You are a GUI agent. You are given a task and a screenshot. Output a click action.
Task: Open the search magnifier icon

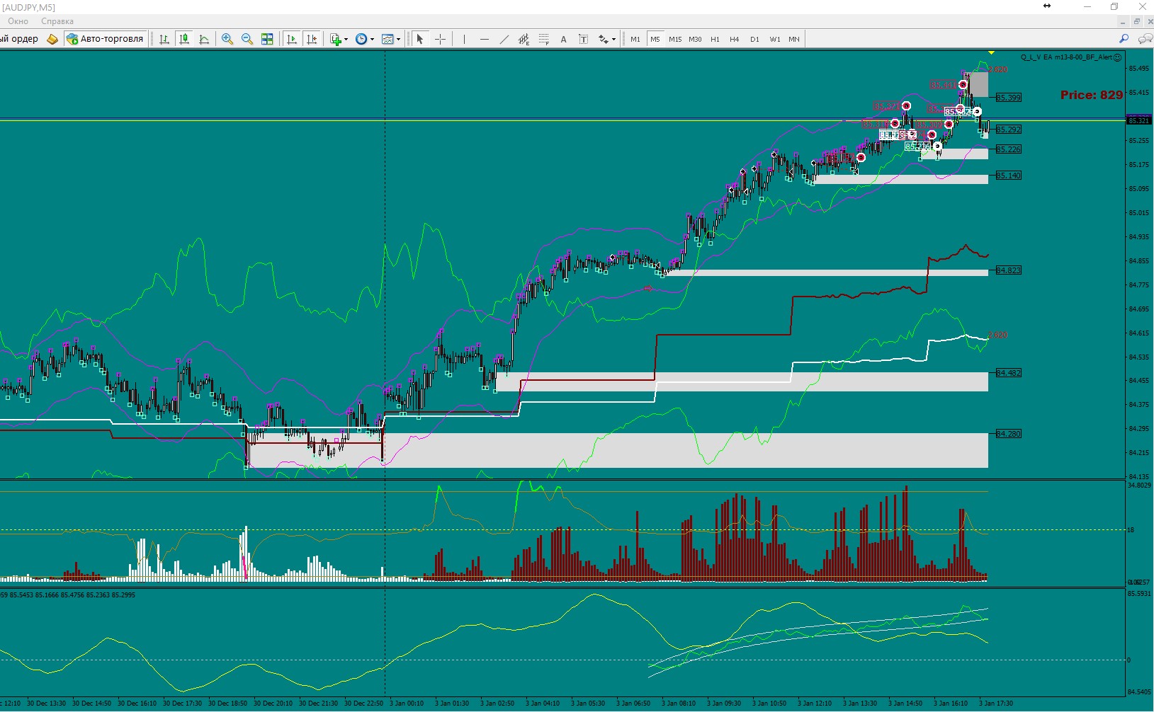point(1124,39)
